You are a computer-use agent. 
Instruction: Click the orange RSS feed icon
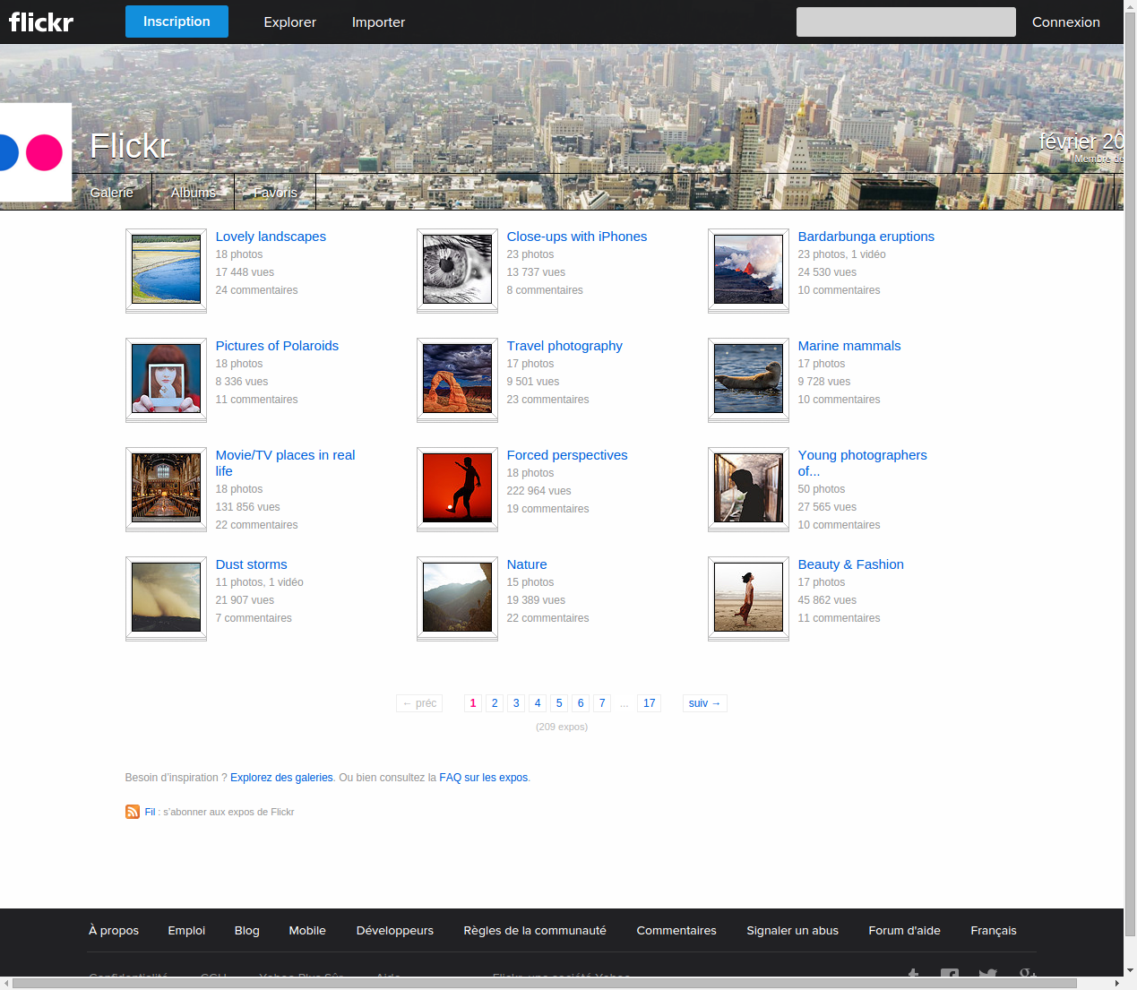point(133,812)
